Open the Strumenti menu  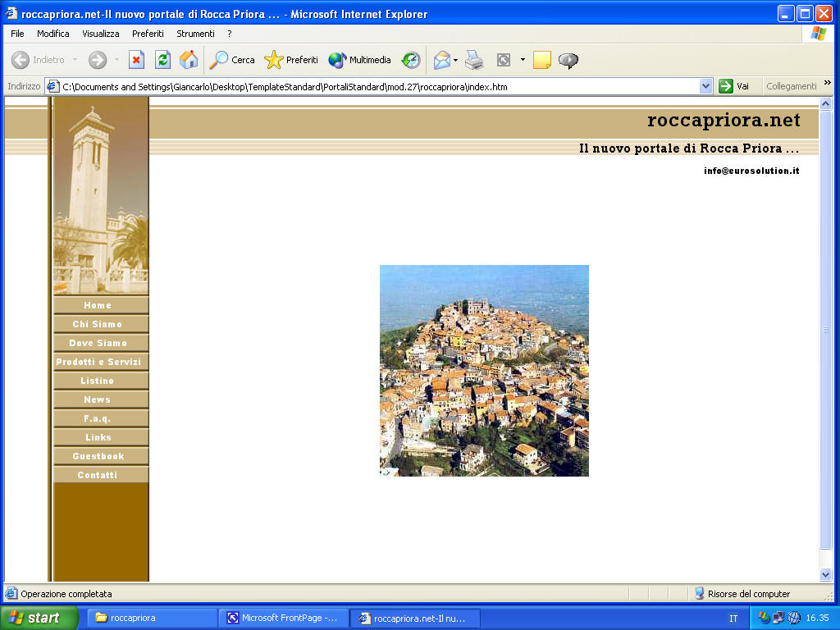pyautogui.click(x=195, y=34)
